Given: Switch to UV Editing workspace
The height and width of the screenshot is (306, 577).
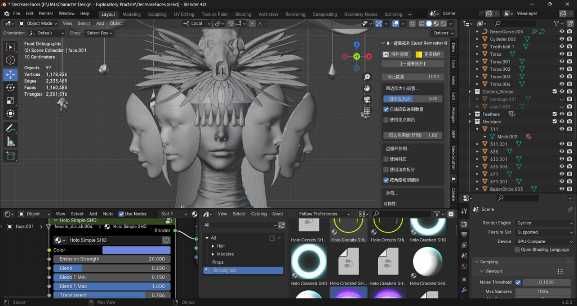Looking at the screenshot, I should coord(184,14).
